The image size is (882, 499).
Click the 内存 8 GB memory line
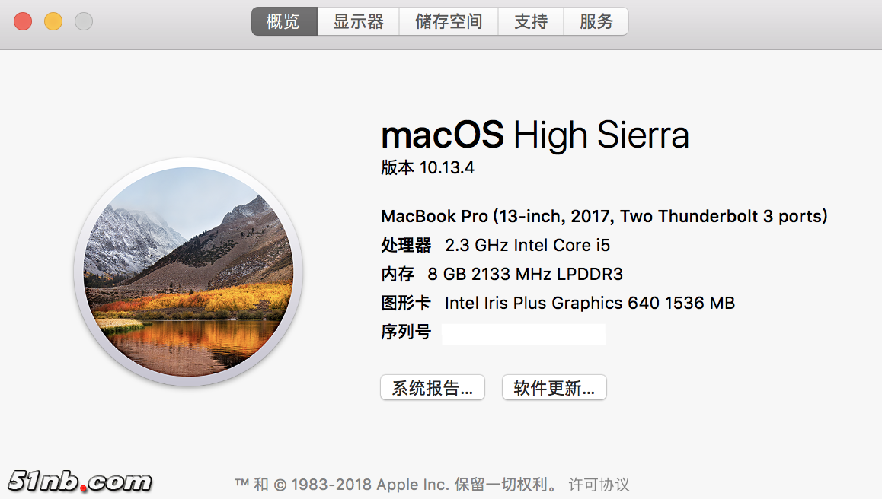[502, 274]
